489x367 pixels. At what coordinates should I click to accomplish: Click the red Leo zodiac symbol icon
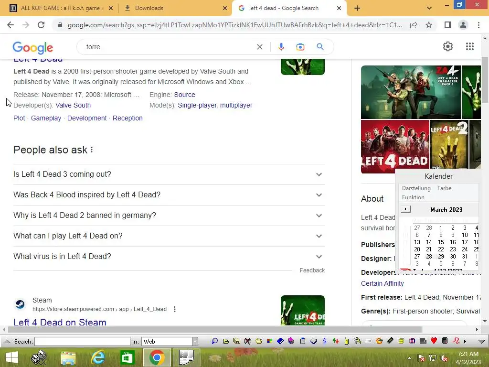(456, 341)
